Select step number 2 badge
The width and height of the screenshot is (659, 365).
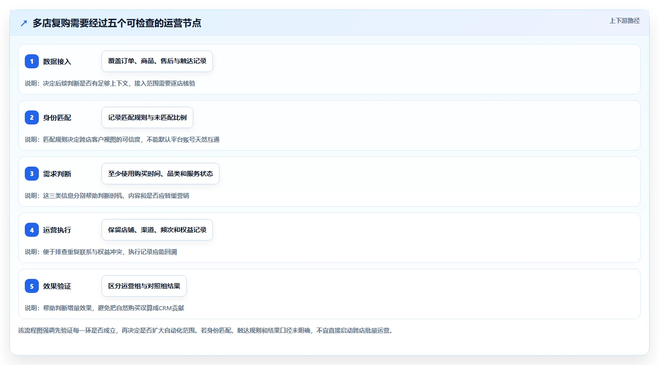(32, 117)
